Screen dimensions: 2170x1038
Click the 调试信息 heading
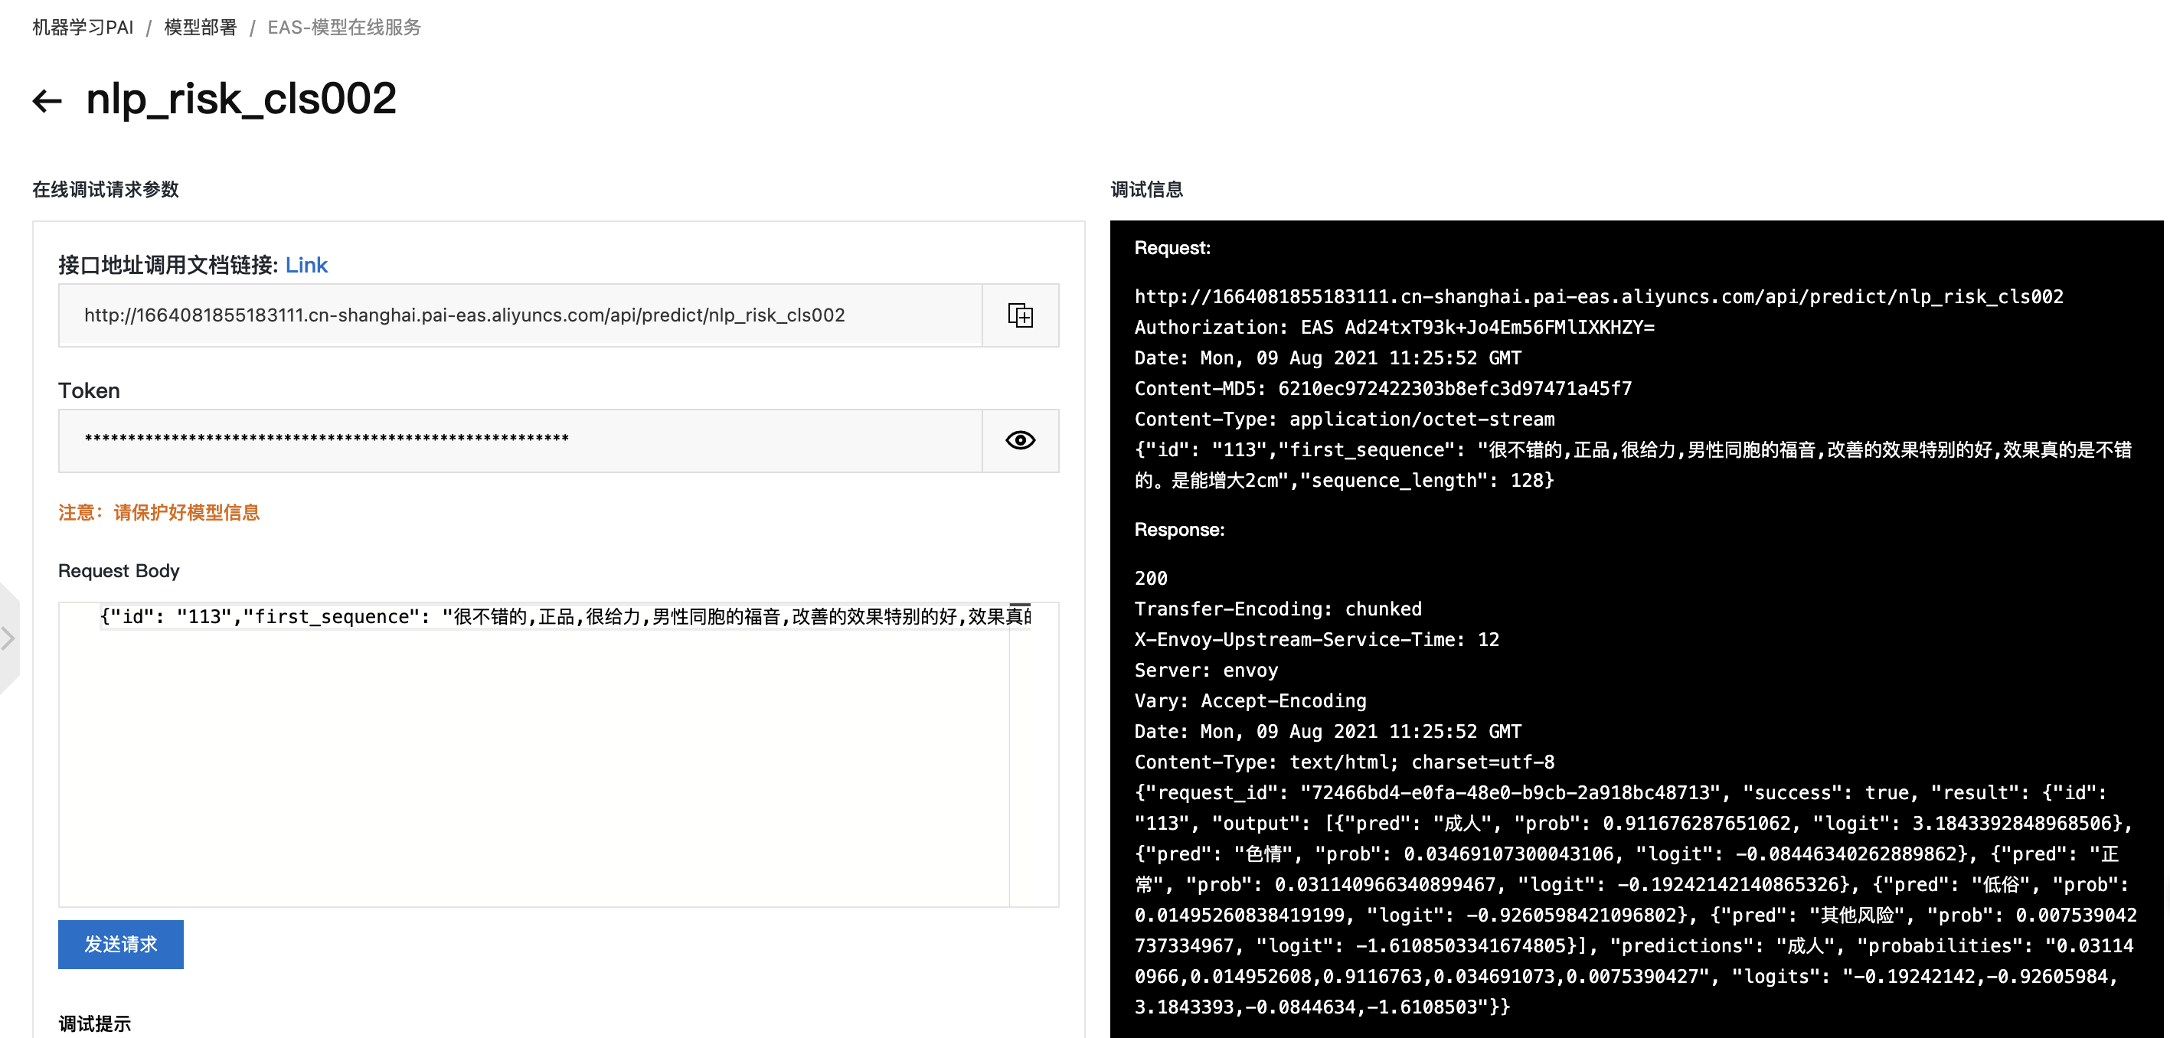tap(1146, 189)
